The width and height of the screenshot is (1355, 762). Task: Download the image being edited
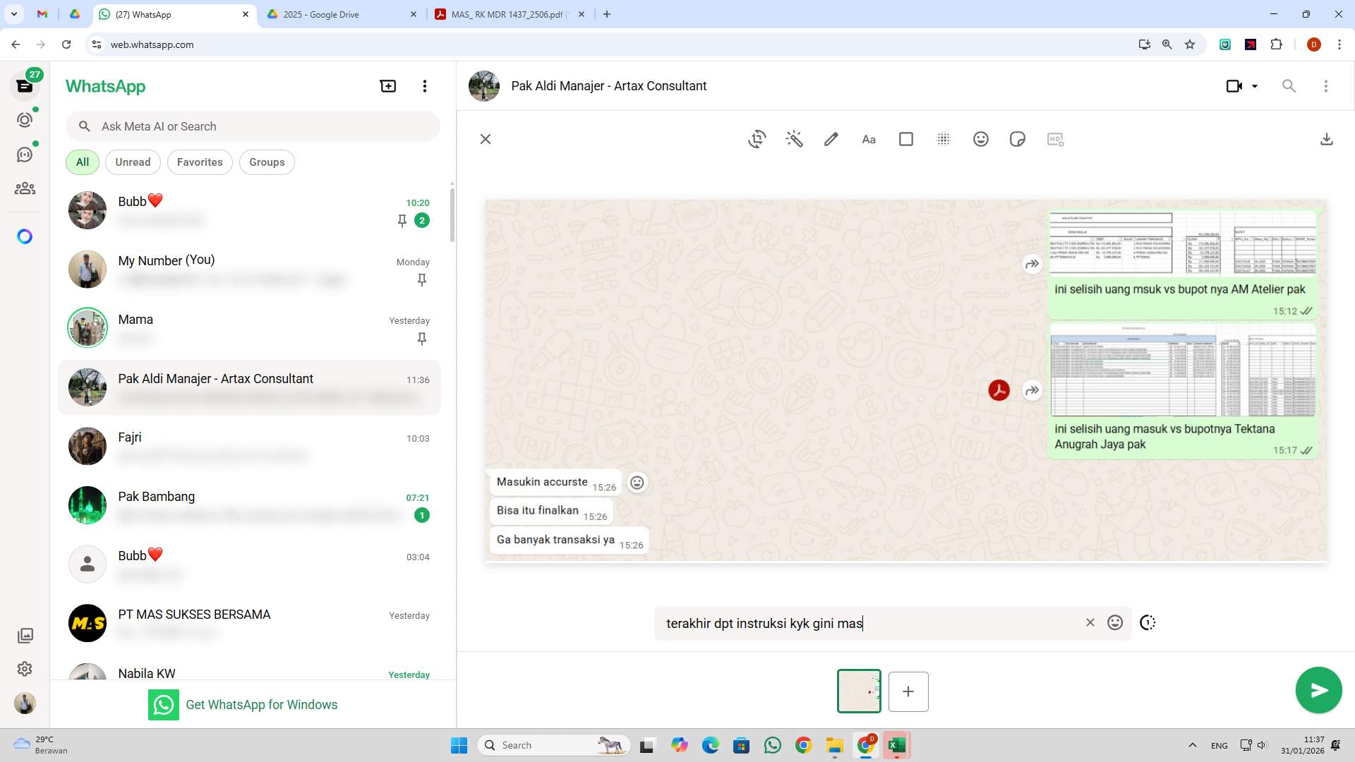1327,139
